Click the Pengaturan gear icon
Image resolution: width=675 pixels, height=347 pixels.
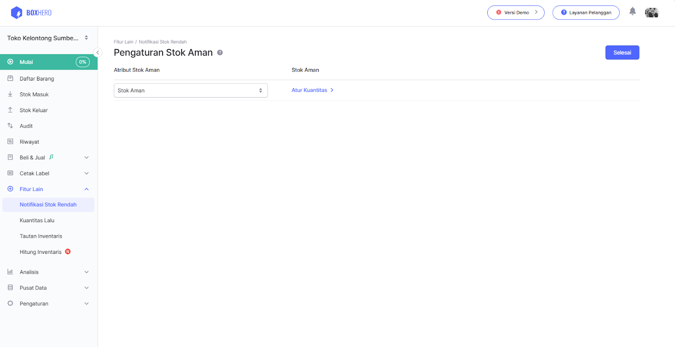click(x=10, y=303)
